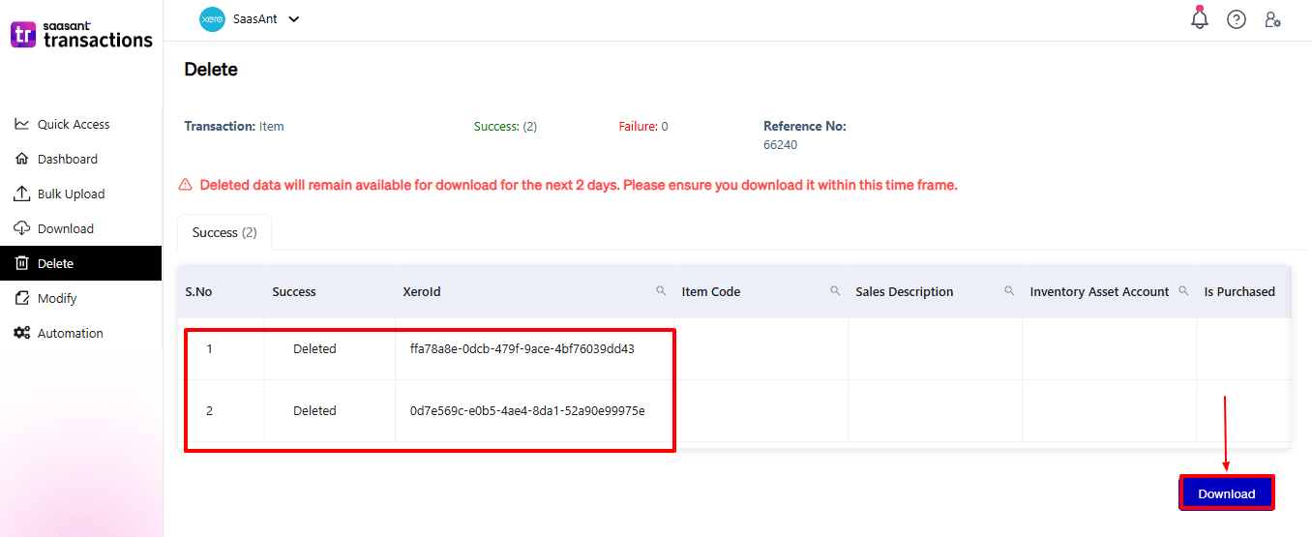Image resolution: width=1312 pixels, height=537 pixels.
Task: Select the Modify sidebar item
Action: coord(57,298)
